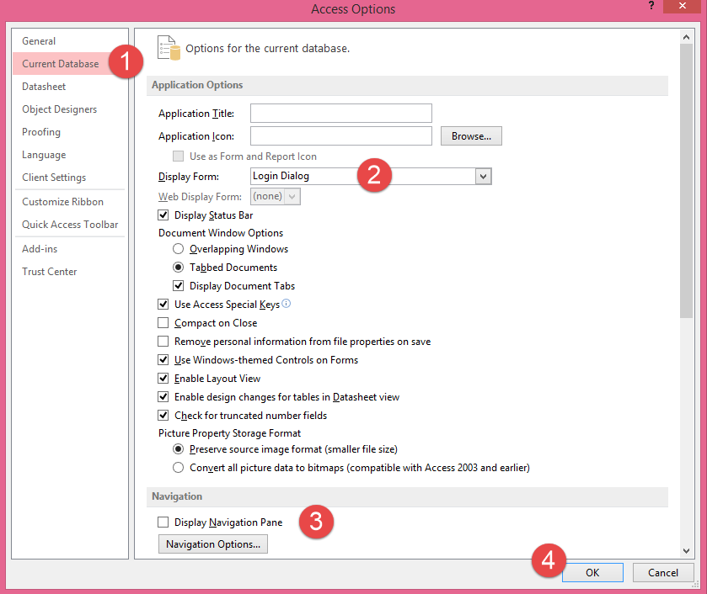This screenshot has width=707, height=594.
Task: Open the Display Form dropdown arrow
Action: pyautogui.click(x=483, y=177)
